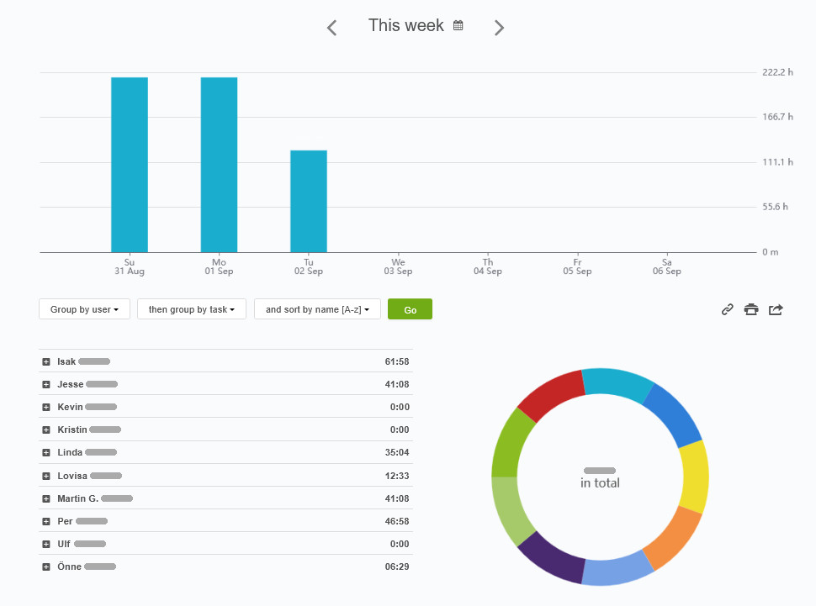The image size is (816, 606).
Task: Expand Isak's time entries
Action: 46,361
